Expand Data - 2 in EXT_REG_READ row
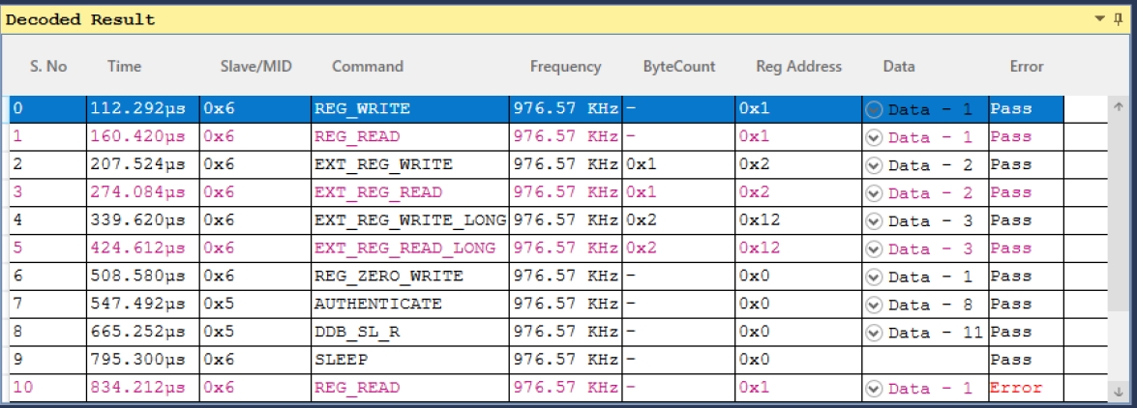This screenshot has width=1137, height=408. click(x=874, y=193)
